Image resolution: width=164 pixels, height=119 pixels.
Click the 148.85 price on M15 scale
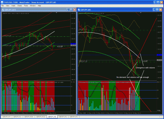[73, 69]
